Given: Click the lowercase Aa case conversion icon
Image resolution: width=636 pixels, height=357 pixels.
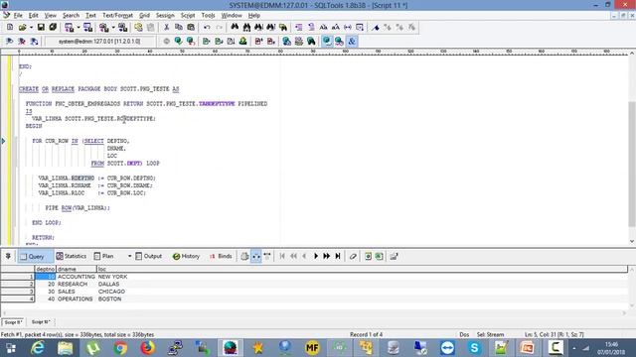Looking at the screenshot, I should pyautogui.click(x=323, y=27).
